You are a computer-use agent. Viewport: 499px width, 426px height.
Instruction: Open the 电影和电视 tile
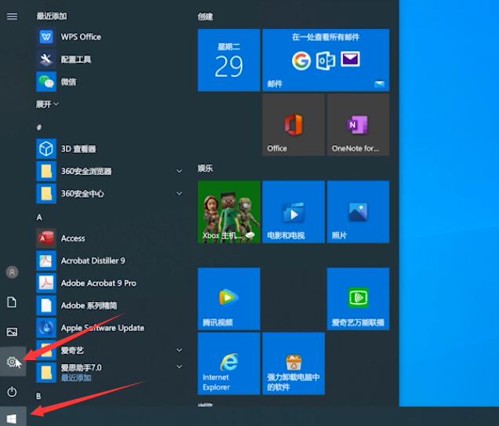293,212
